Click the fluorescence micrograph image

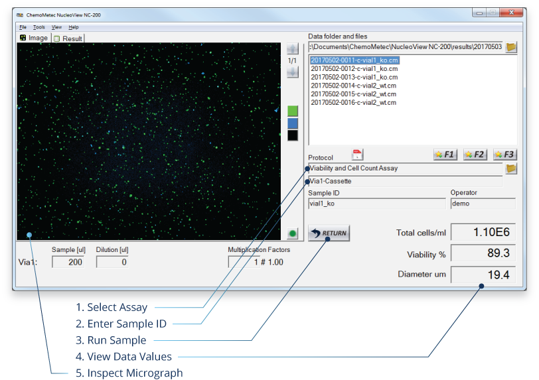(149, 141)
